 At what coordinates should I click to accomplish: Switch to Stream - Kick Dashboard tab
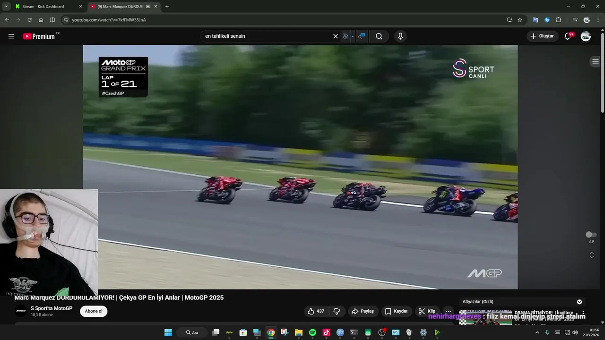48,7
